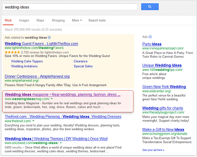Viewport: 197px width, 157px height.
Task: Expand arrow next to www.oncewed.com/wedding-ideas/
Action: click(x=61, y=143)
